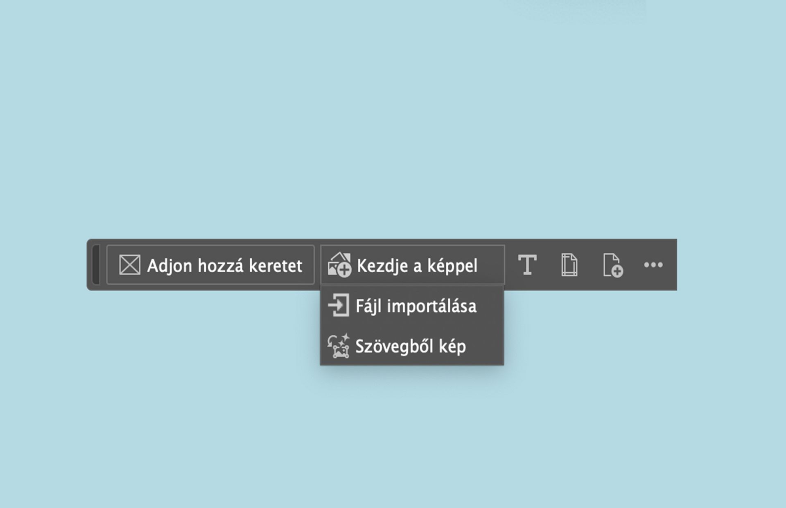Click the crossed-box frame icon
The width and height of the screenshot is (786, 508).
(x=129, y=265)
